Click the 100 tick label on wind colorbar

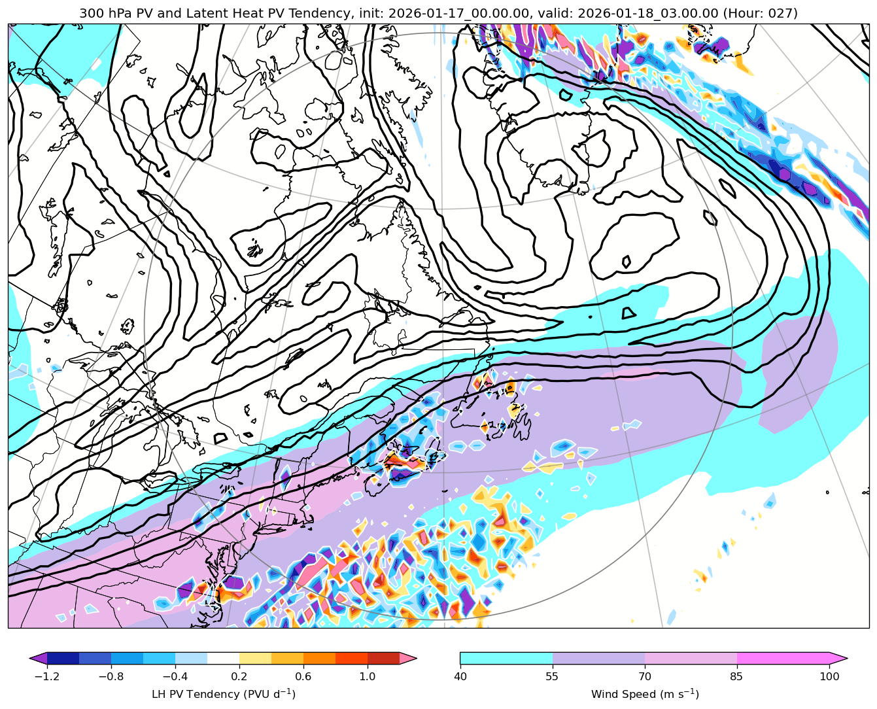tap(829, 676)
